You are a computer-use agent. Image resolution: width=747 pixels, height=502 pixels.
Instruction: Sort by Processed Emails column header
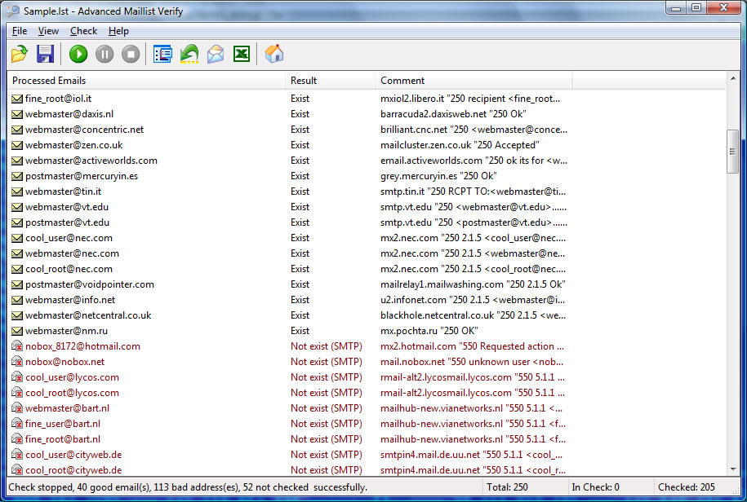147,81
